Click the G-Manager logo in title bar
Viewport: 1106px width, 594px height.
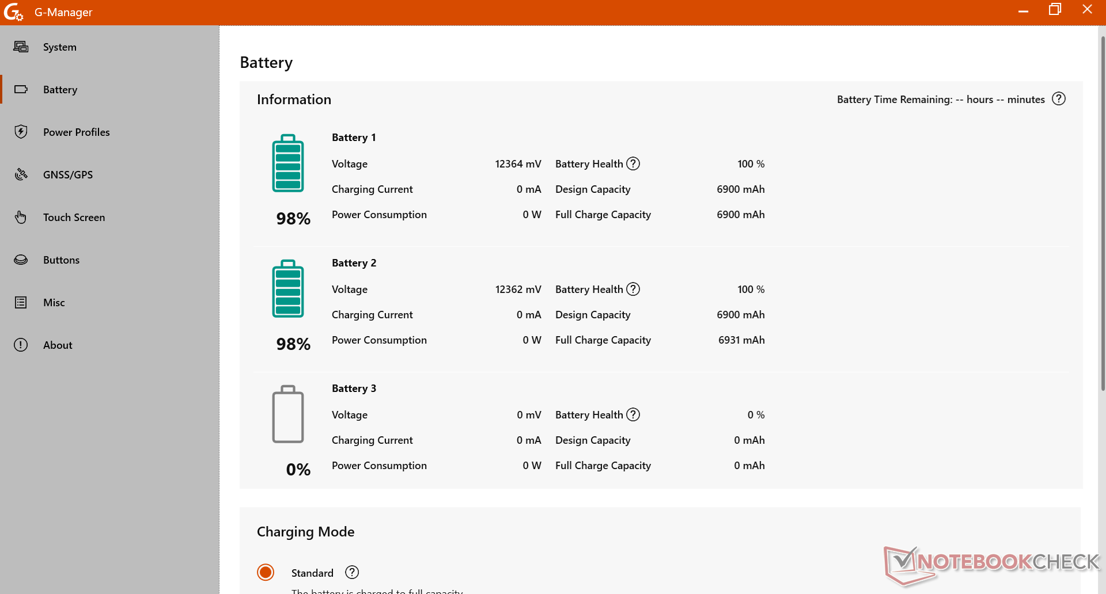tap(13, 12)
